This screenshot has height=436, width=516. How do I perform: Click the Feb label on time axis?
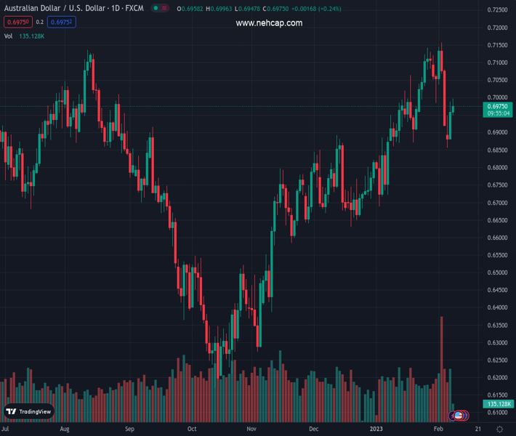pos(439,429)
